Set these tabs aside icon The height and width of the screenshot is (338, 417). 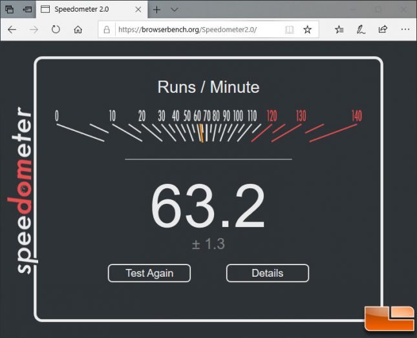click(27, 10)
